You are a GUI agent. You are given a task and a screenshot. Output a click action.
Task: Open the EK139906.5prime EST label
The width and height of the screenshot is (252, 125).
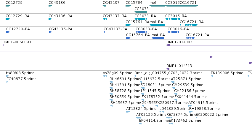tap(227, 73)
